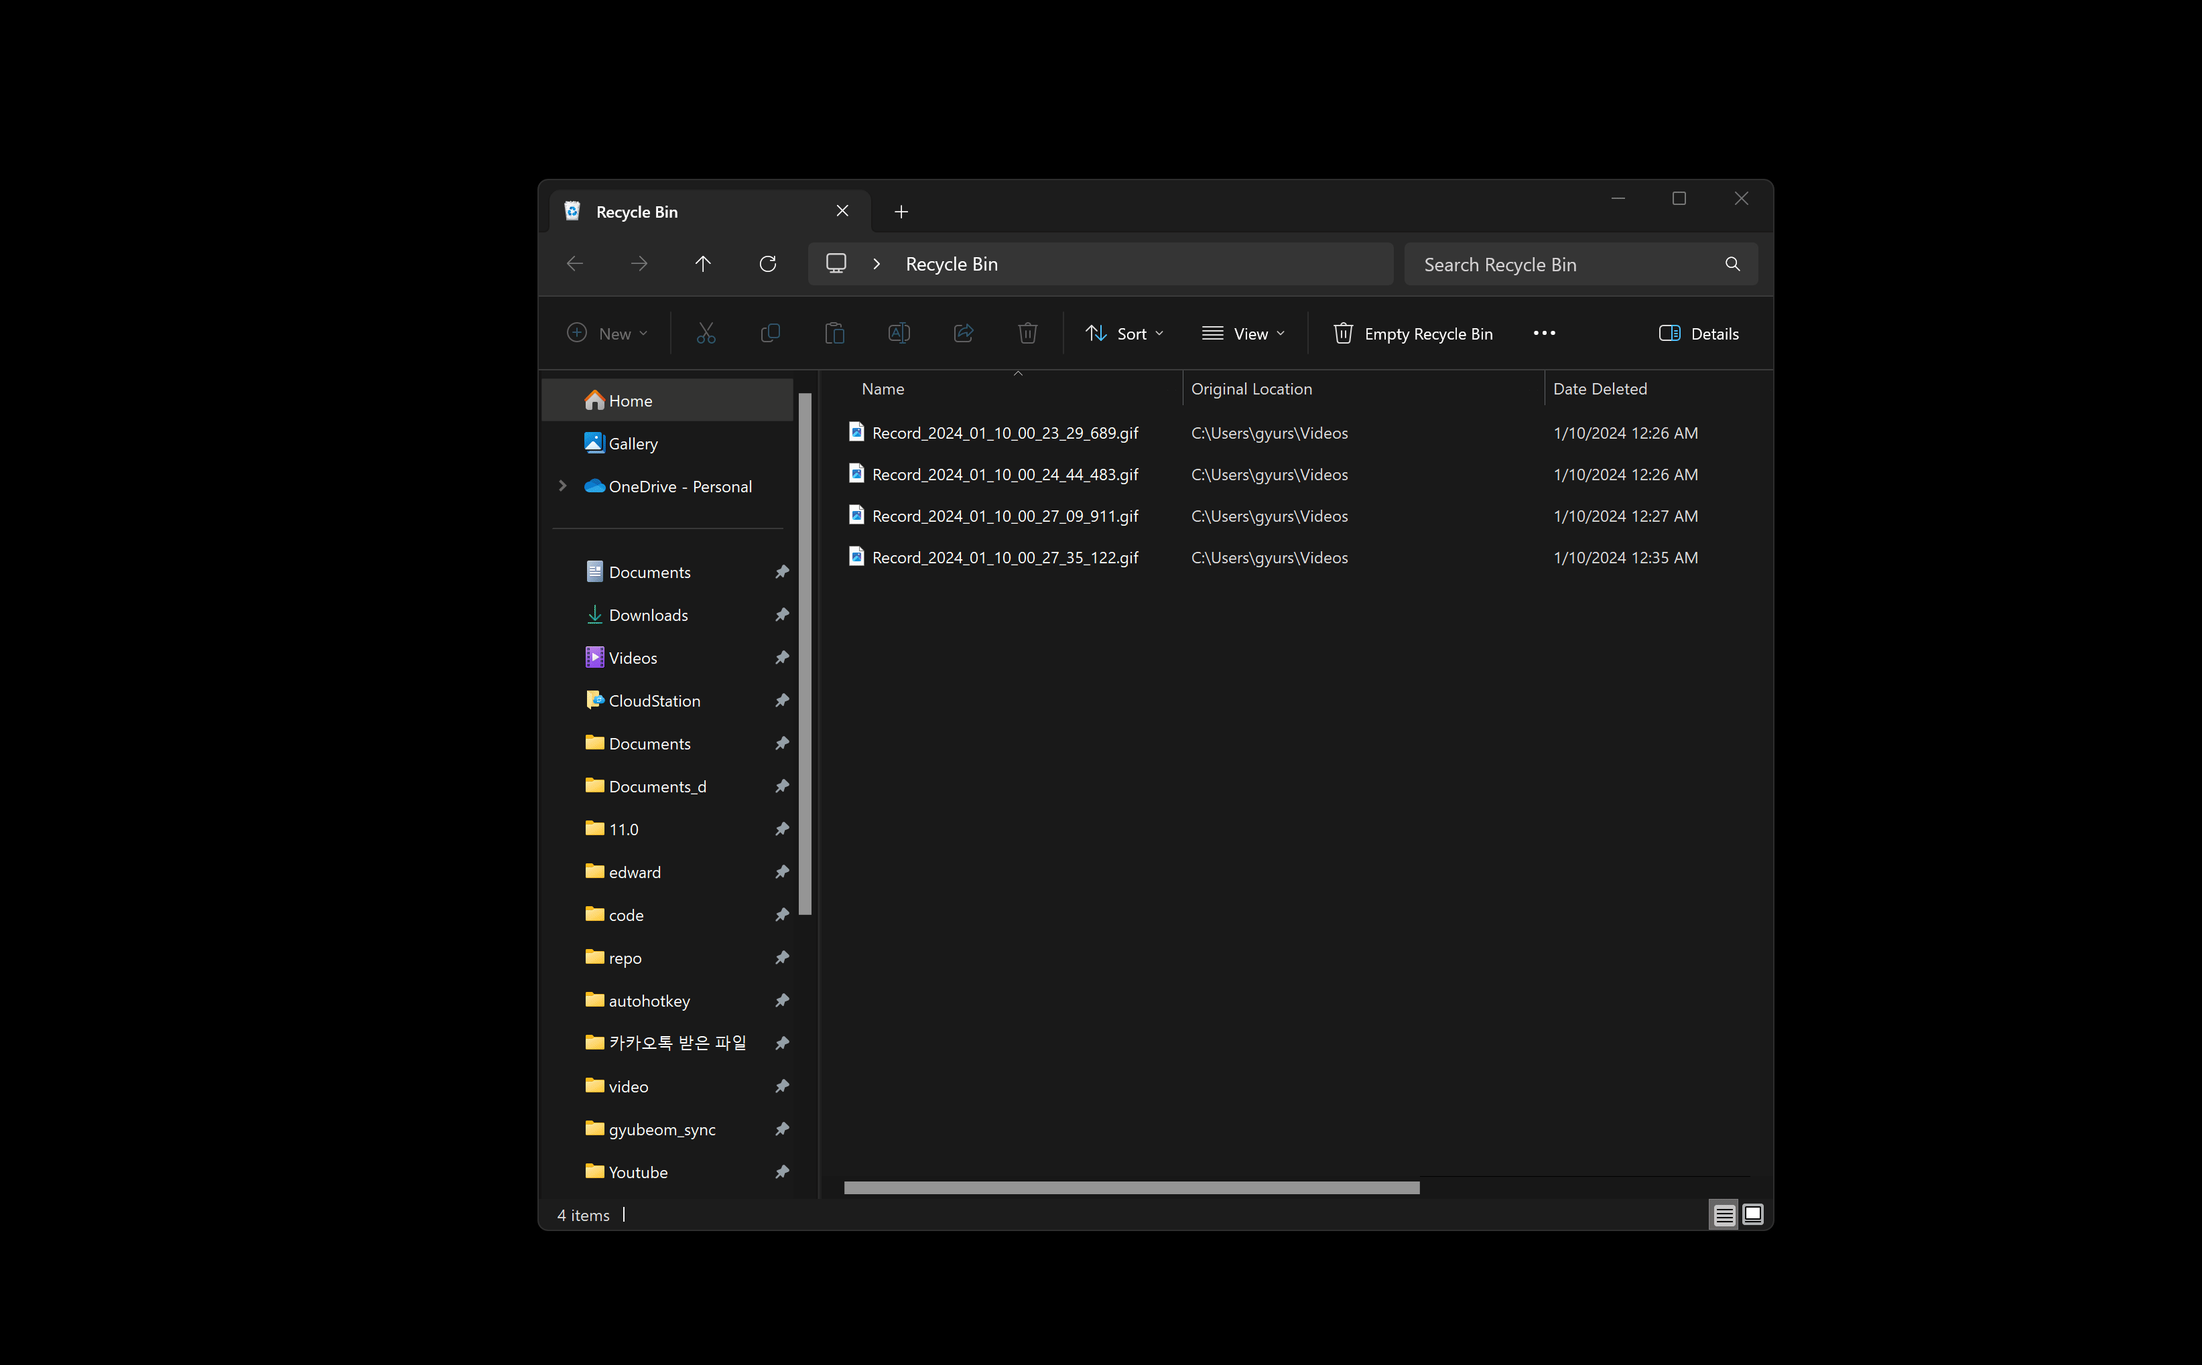2202x1365 pixels.
Task: Toggle the Details pane
Action: [x=1698, y=333]
